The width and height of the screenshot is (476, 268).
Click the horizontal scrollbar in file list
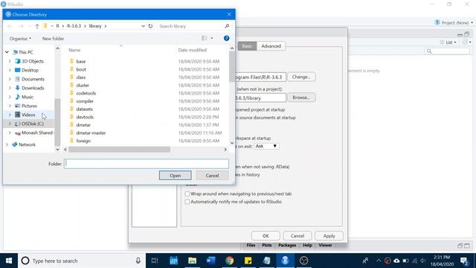pos(119,150)
